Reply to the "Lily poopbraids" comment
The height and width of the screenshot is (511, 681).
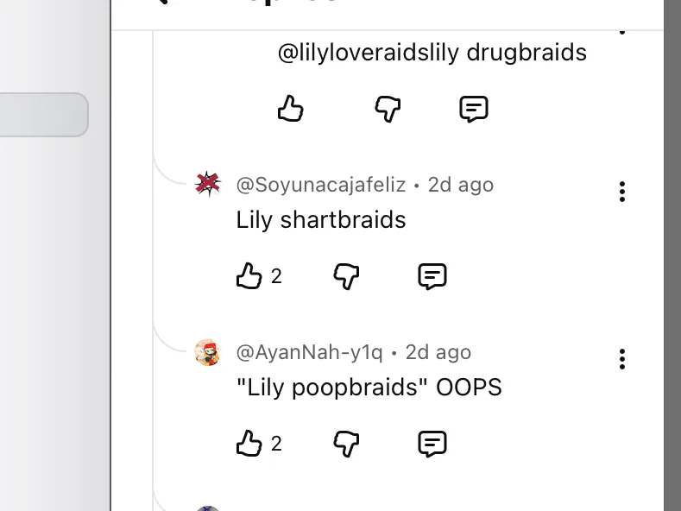[432, 443]
